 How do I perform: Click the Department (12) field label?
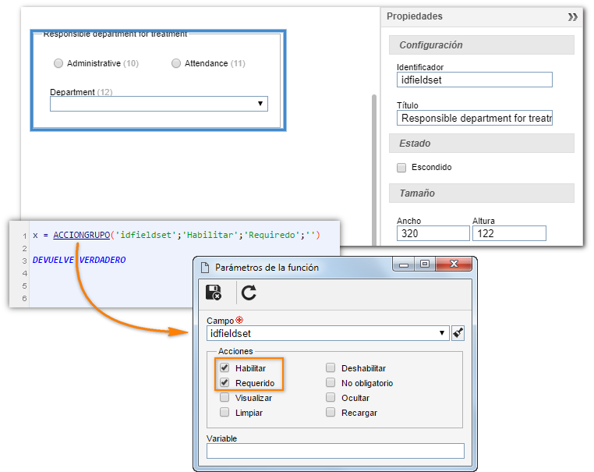(x=81, y=92)
